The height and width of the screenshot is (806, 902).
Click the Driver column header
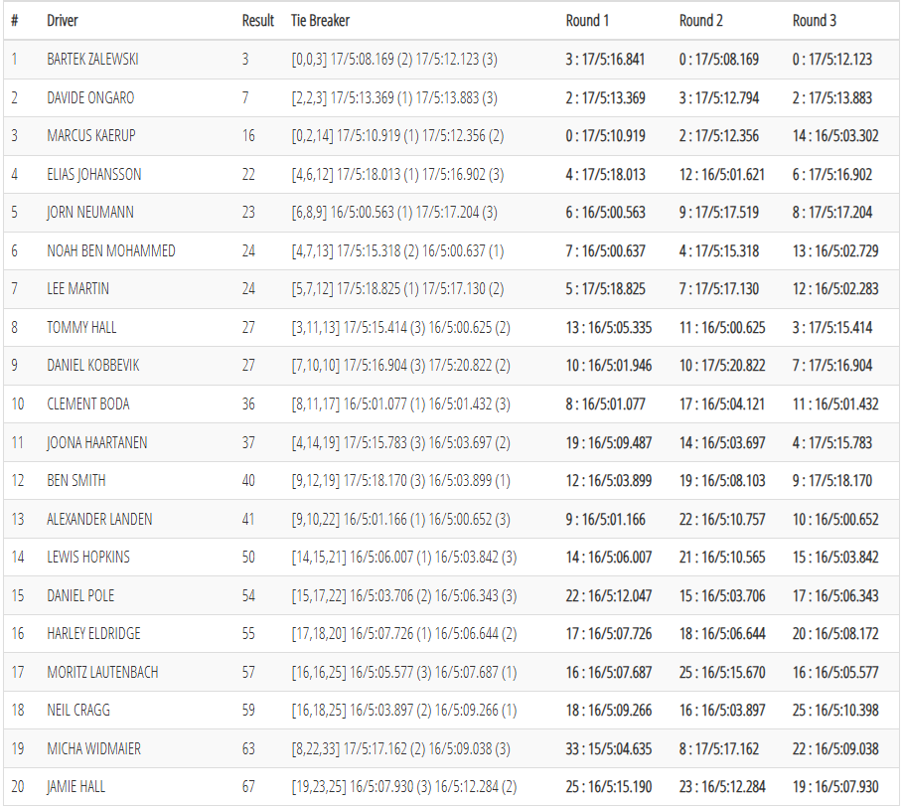65,21
